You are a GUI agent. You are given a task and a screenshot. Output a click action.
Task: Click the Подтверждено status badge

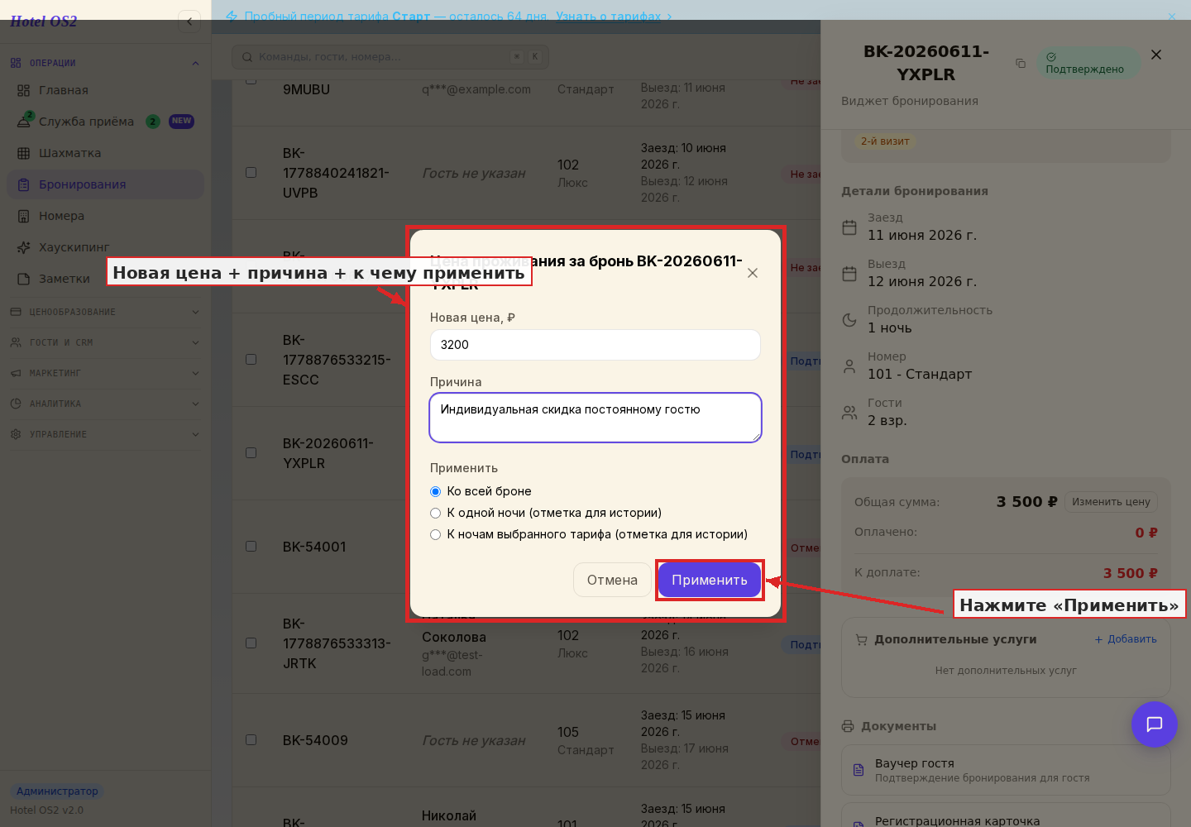pyautogui.click(x=1087, y=64)
